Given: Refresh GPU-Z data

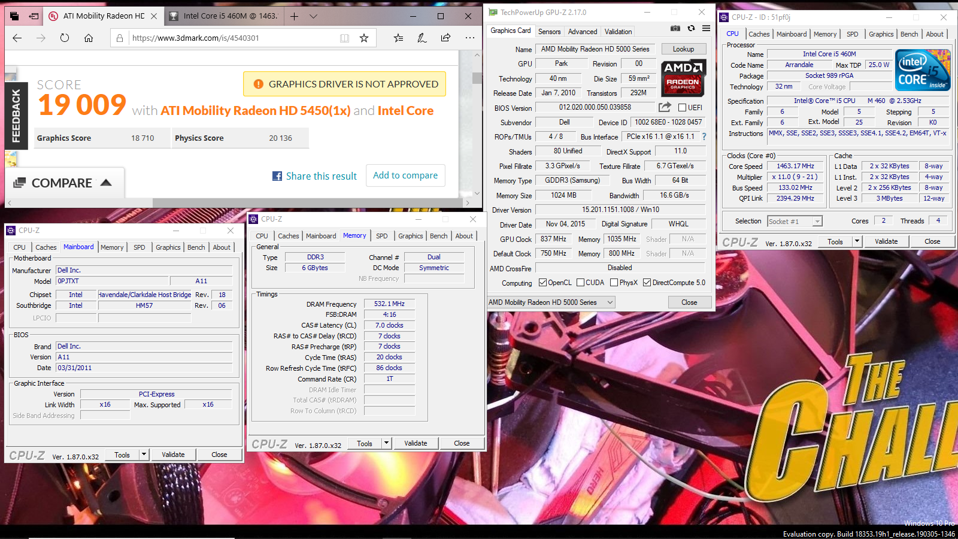Looking at the screenshot, I should coord(691,28).
